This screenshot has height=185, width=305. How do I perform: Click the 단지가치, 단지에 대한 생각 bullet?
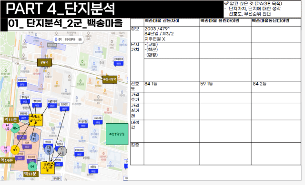tap(254, 9)
